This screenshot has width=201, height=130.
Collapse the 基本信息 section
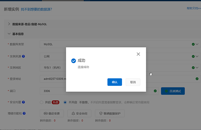tap(9, 34)
